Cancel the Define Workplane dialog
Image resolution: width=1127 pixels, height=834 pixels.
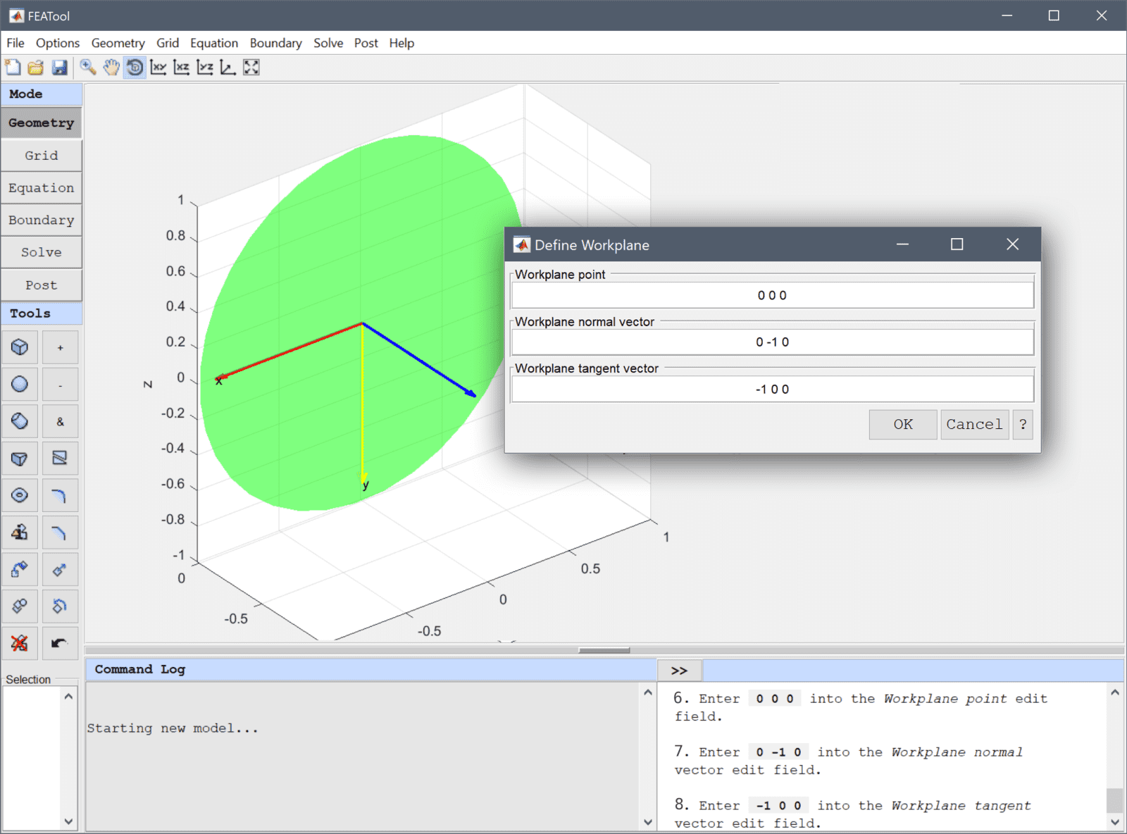(974, 425)
